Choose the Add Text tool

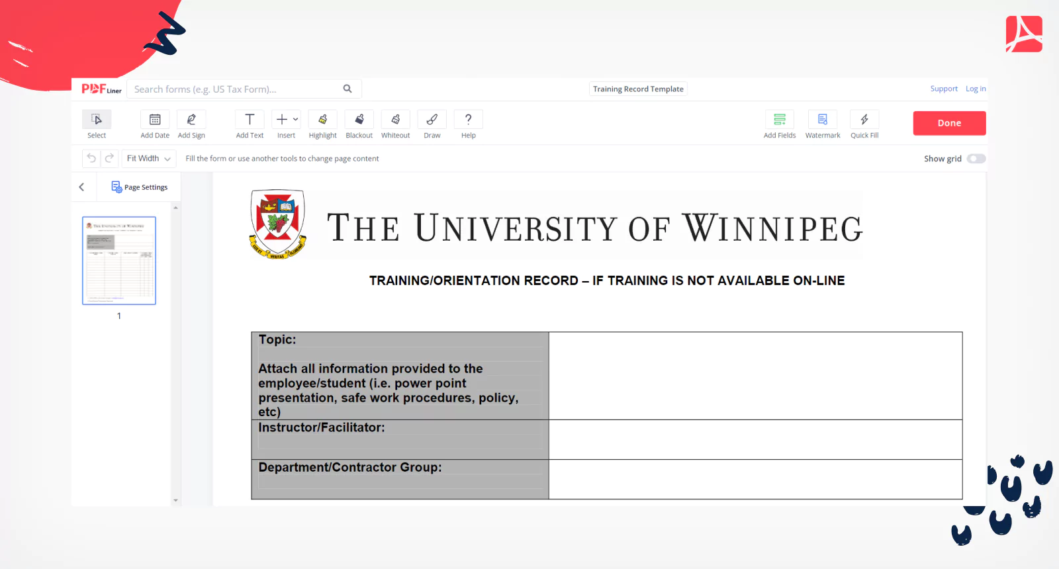(250, 124)
